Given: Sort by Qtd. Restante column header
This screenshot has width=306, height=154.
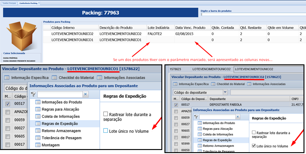Looking at the screenshot, I should coord(252,27).
